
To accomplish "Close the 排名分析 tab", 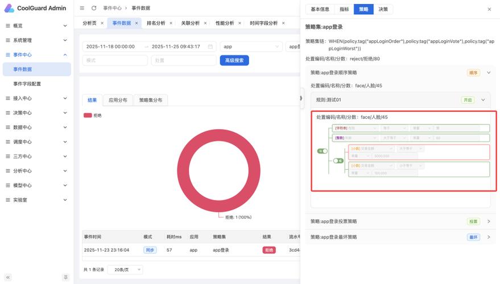I will click(x=171, y=23).
